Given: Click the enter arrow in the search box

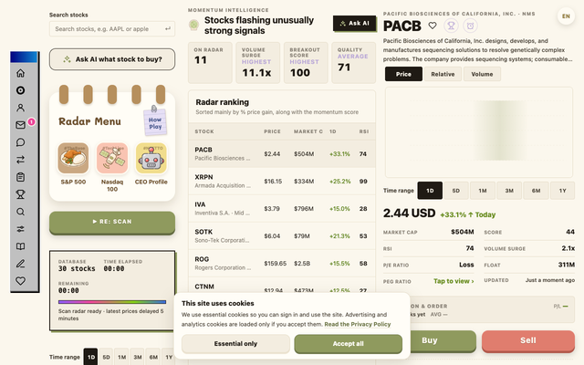Looking at the screenshot, I should 168,28.
